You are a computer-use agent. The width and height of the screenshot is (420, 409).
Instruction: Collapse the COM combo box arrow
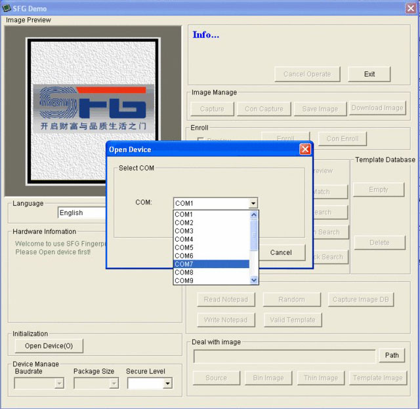(253, 204)
